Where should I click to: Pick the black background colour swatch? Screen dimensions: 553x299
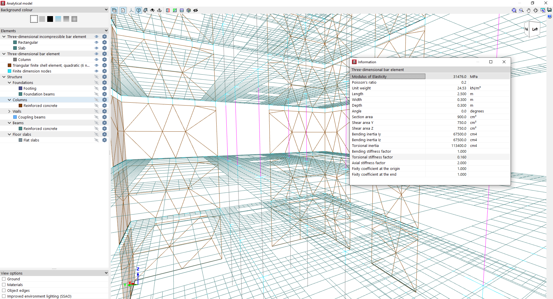50,19
